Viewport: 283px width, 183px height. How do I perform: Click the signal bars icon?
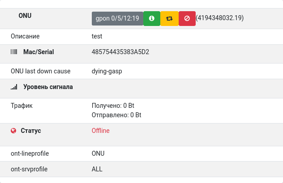[14, 87]
